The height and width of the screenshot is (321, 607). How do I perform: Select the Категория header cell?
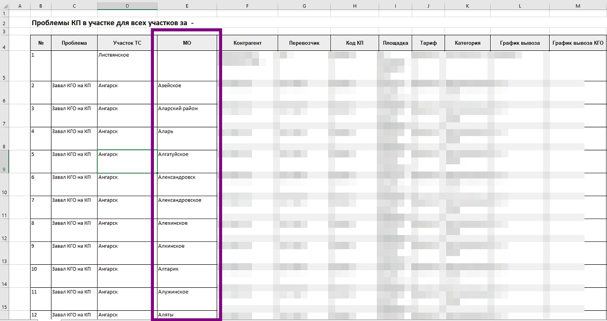coord(467,43)
